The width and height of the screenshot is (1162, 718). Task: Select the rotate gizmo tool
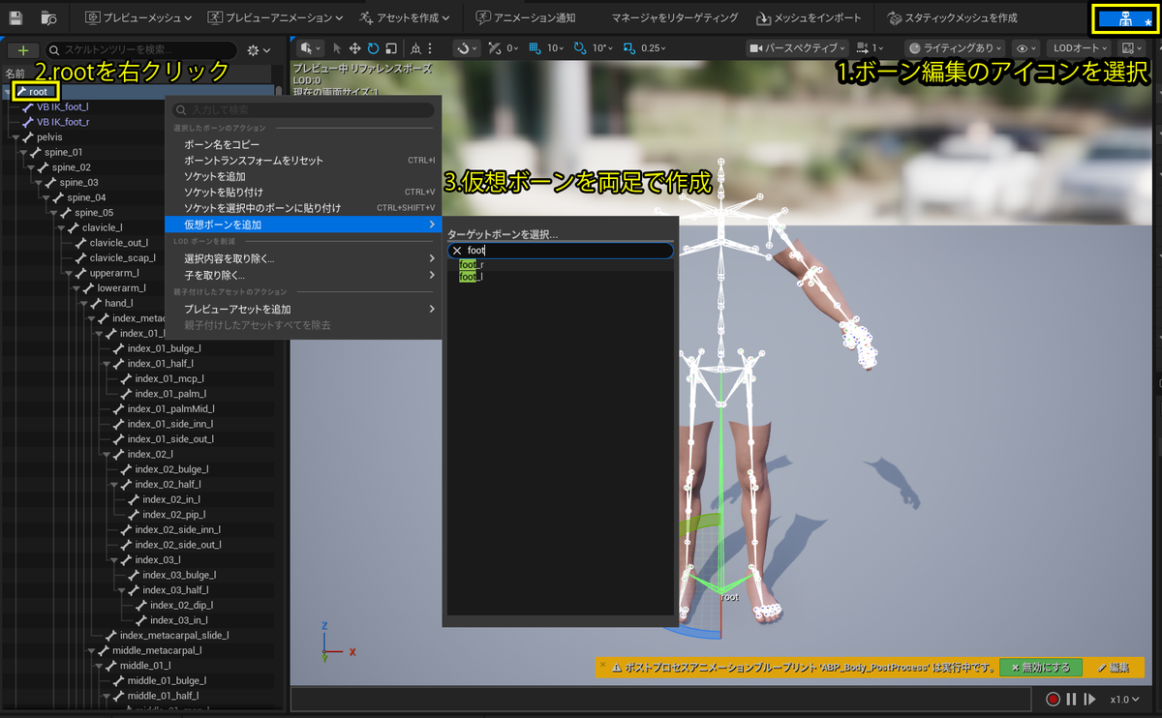tap(373, 47)
